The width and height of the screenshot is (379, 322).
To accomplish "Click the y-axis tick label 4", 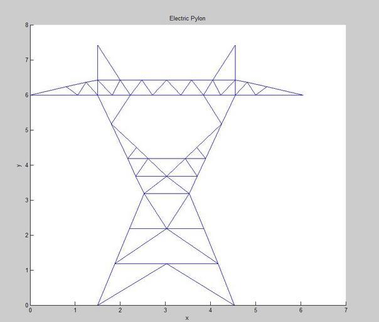I will click(x=26, y=165).
